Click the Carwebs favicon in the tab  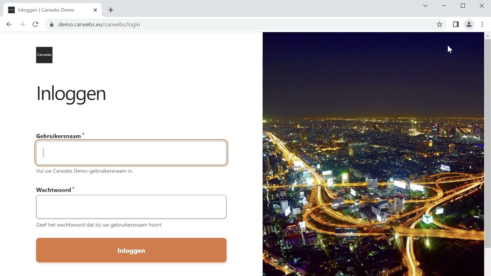12,10
